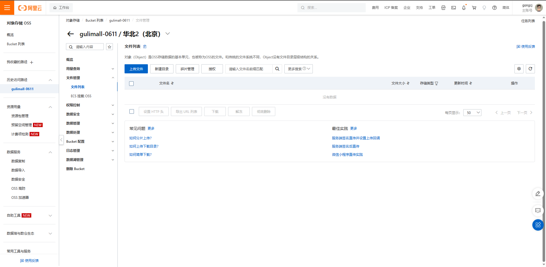Screen dimensions: 546x267
Task: Select the header checkbox above file list
Action: [131, 83]
